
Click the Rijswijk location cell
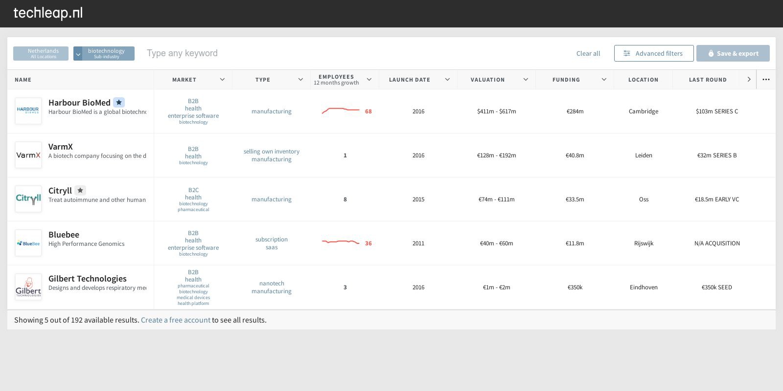[x=644, y=243]
